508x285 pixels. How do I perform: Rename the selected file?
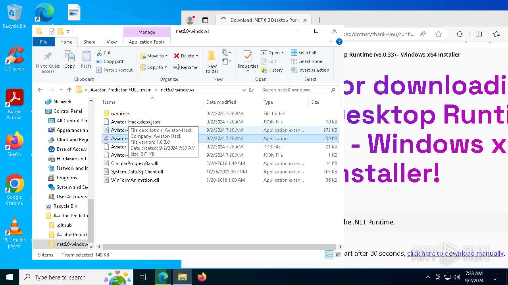pos(185,67)
